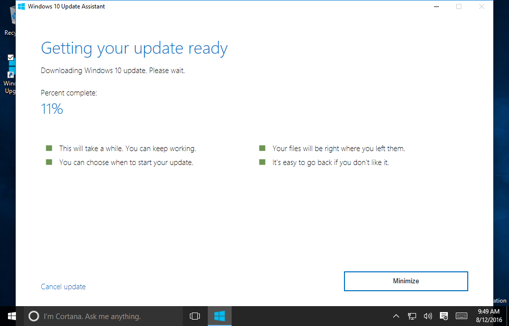Image resolution: width=509 pixels, height=326 pixels.
Task: Click 'You can choose when to start' text
Action: click(126, 163)
